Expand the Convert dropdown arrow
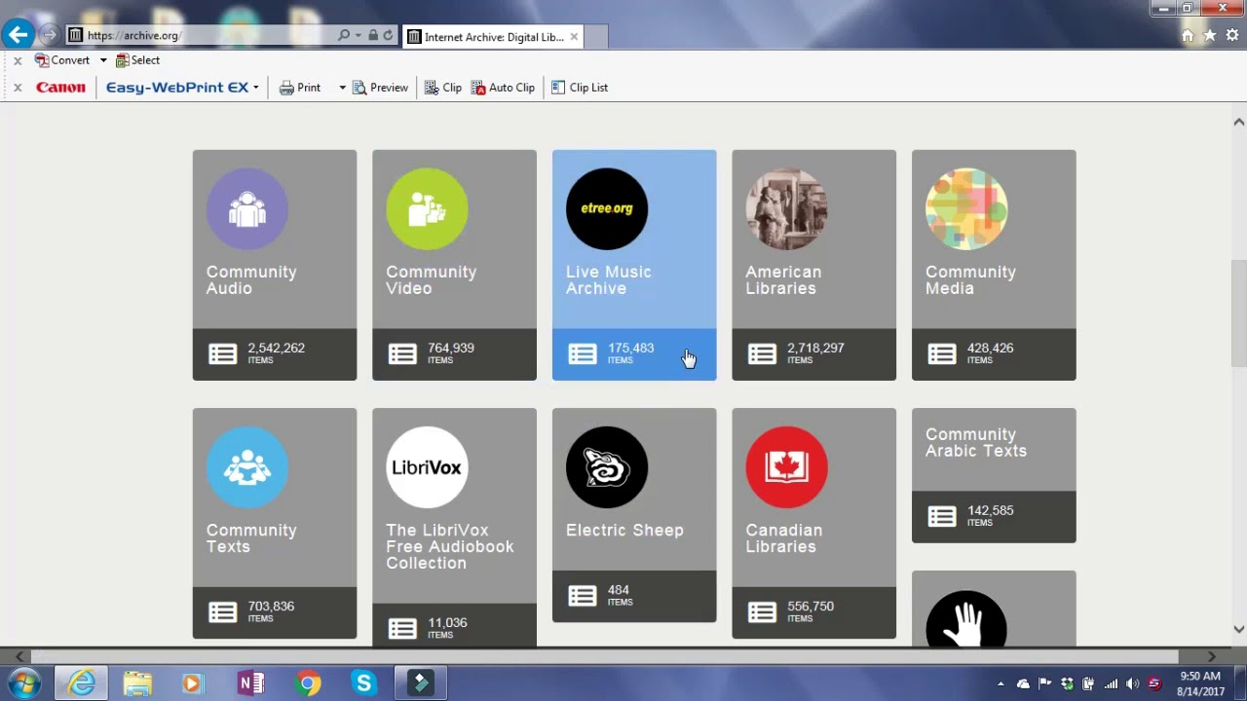Screen dimensions: 1247x701 [x=103, y=60]
